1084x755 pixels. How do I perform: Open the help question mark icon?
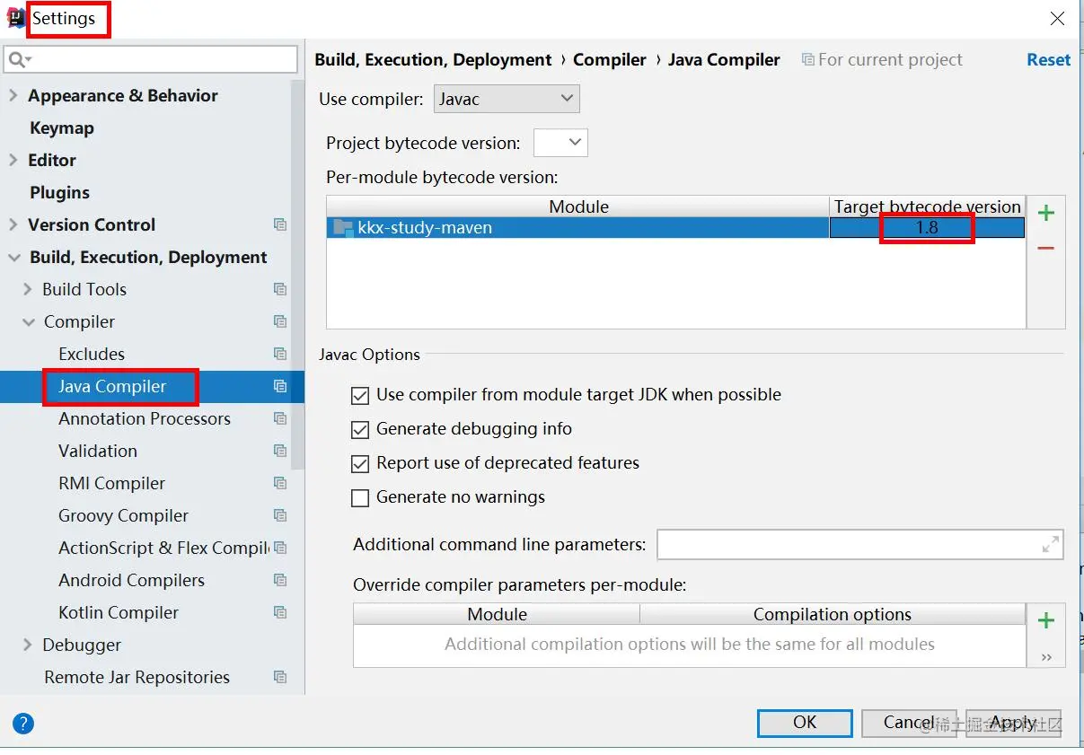point(23,723)
